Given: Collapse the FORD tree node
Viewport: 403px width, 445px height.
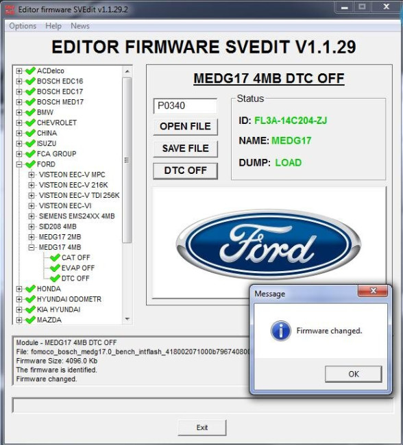Looking at the screenshot, I should tap(19, 164).
